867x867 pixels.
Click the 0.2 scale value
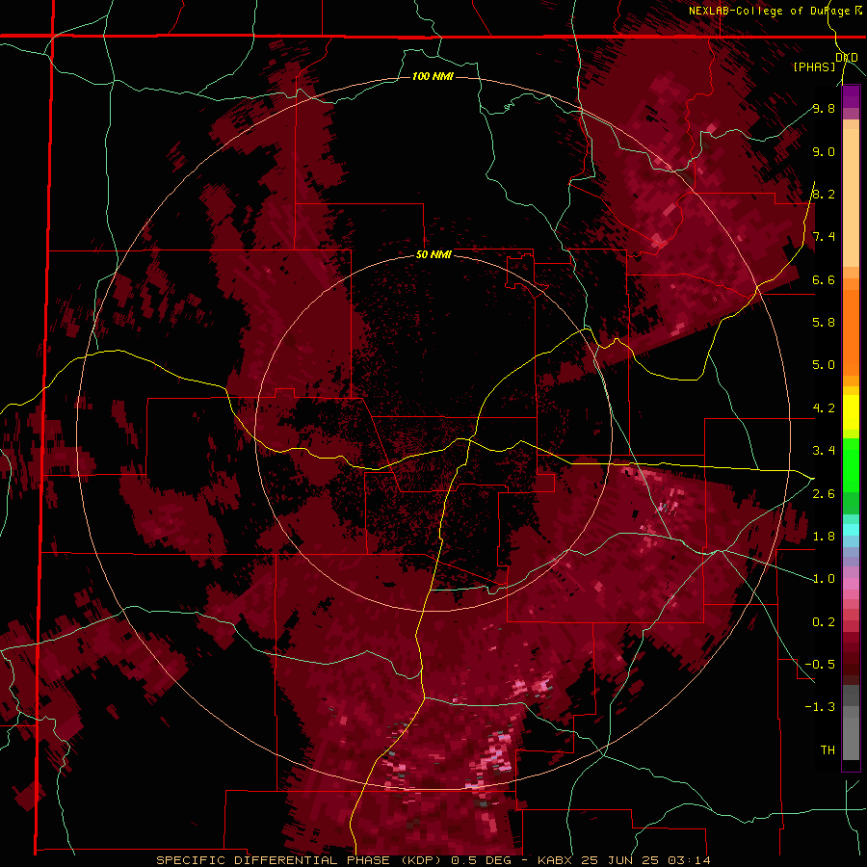pyautogui.click(x=824, y=622)
